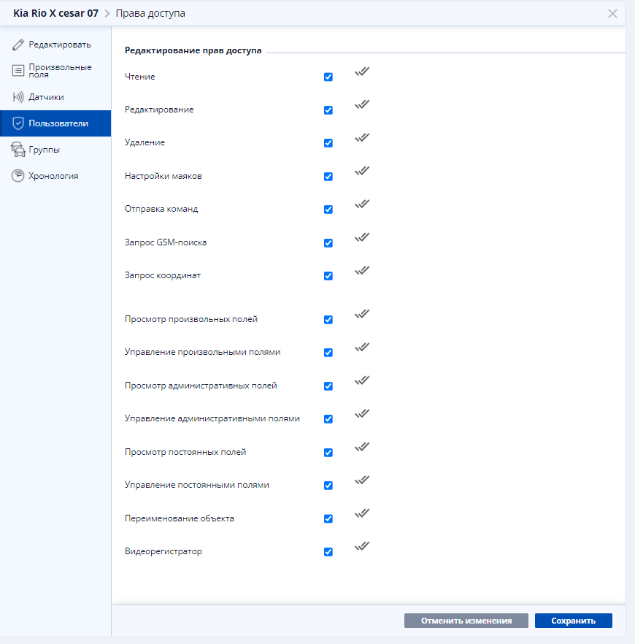Screen dimensions: 635x644
Task: Click double-checkmark icon in Видеорегистратор row
Action: 362,546
